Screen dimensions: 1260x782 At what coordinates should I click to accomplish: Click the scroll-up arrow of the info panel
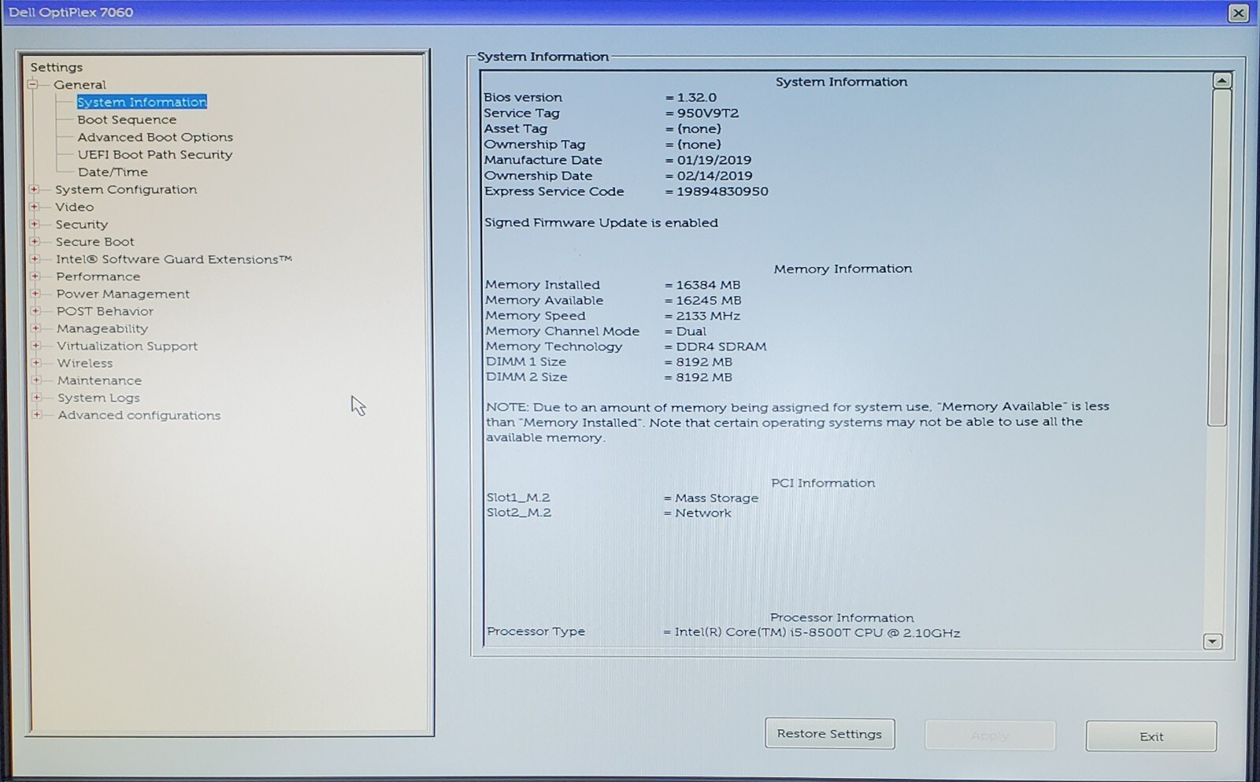1221,80
